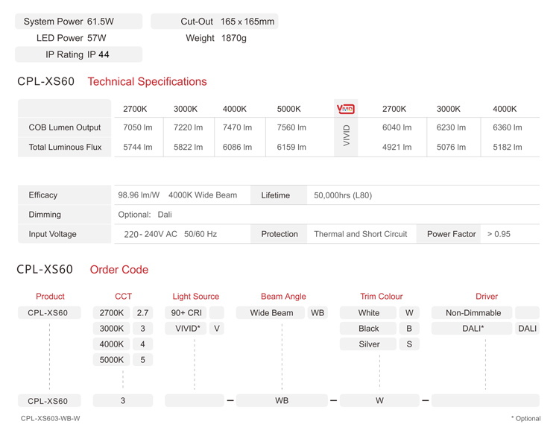The width and height of the screenshot is (559, 436).
Task: Click the Light Source column heading
Action: pyautogui.click(x=196, y=296)
